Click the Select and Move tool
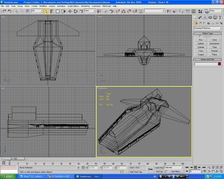Viewport: 224px width, 179px height. click(x=70, y=11)
